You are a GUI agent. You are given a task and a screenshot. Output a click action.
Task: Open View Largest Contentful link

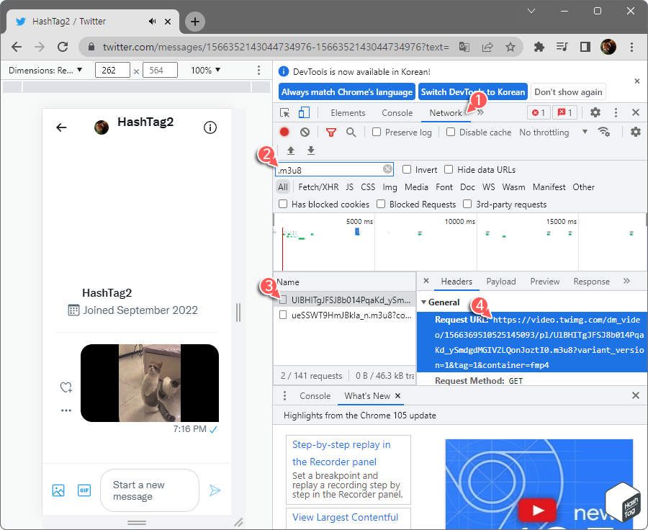pyautogui.click(x=345, y=517)
